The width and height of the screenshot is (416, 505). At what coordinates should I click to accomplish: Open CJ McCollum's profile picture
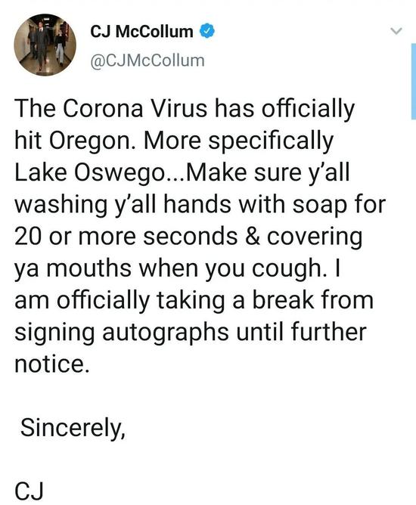point(45,45)
